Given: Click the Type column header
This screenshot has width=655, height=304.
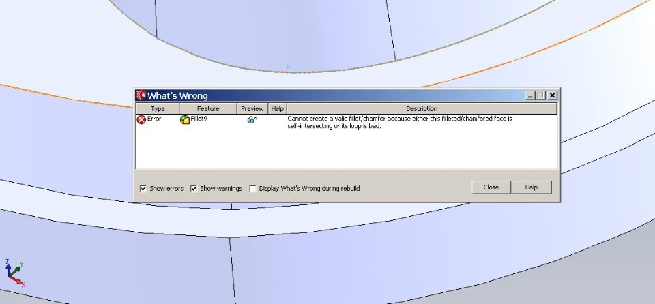Looking at the screenshot, I should (158, 108).
